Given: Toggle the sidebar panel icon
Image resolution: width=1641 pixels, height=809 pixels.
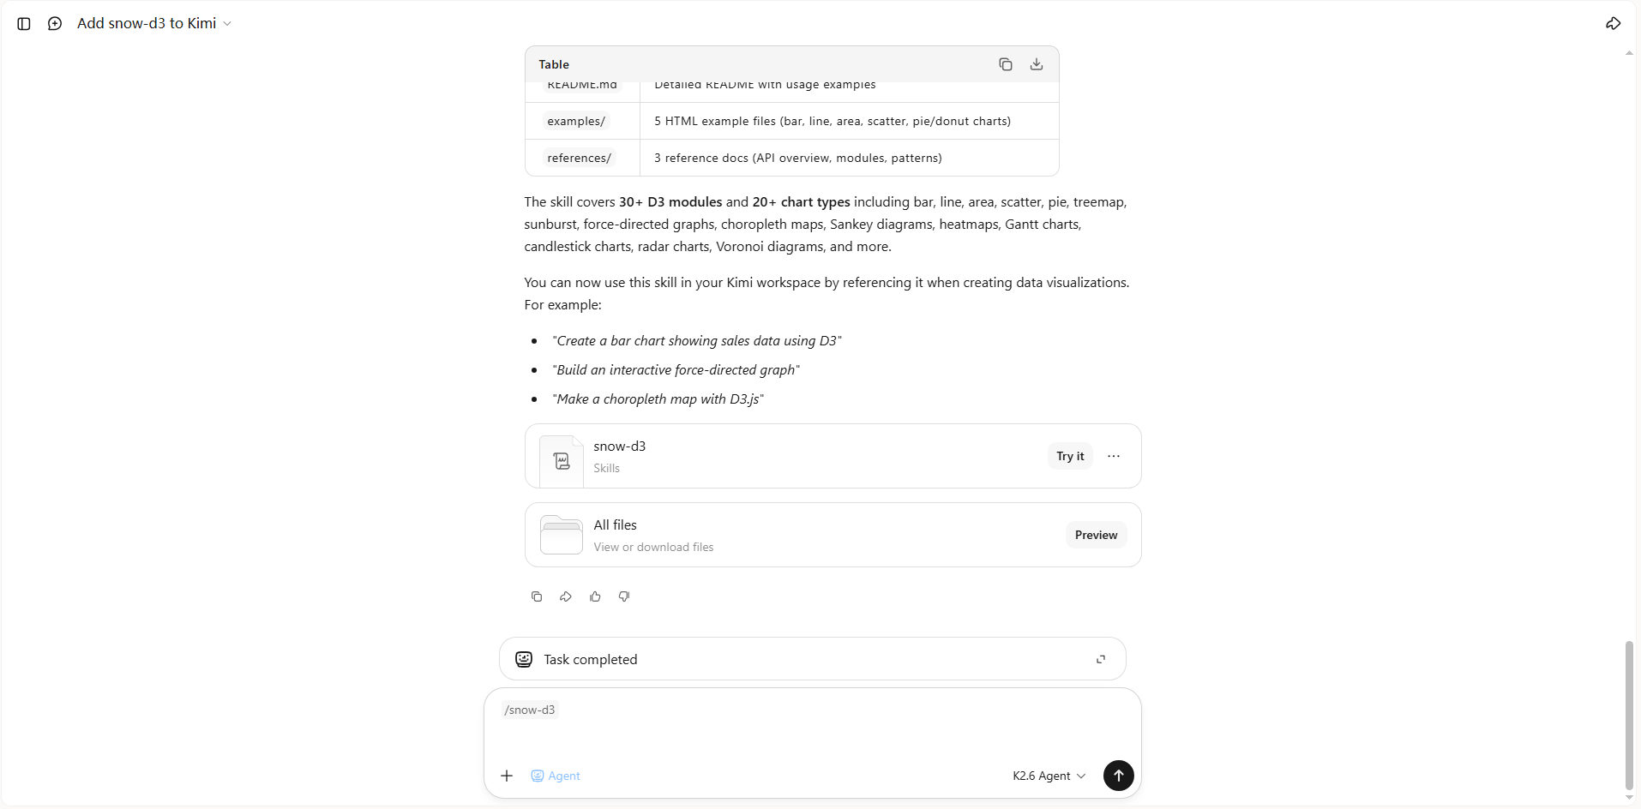Looking at the screenshot, I should (x=24, y=24).
